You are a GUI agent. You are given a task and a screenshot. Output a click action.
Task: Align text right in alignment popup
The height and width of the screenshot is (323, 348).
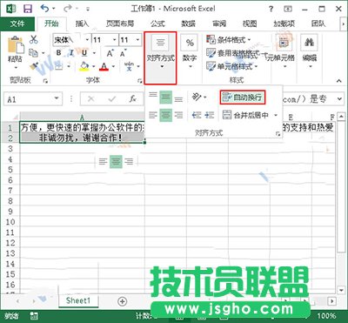point(178,115)
